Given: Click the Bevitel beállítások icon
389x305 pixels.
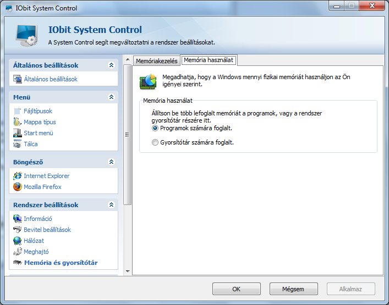Looking at the screenshot, I should 18,229.
